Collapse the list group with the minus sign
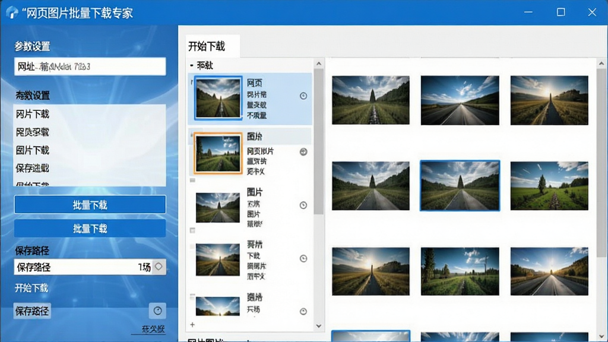 192,65
